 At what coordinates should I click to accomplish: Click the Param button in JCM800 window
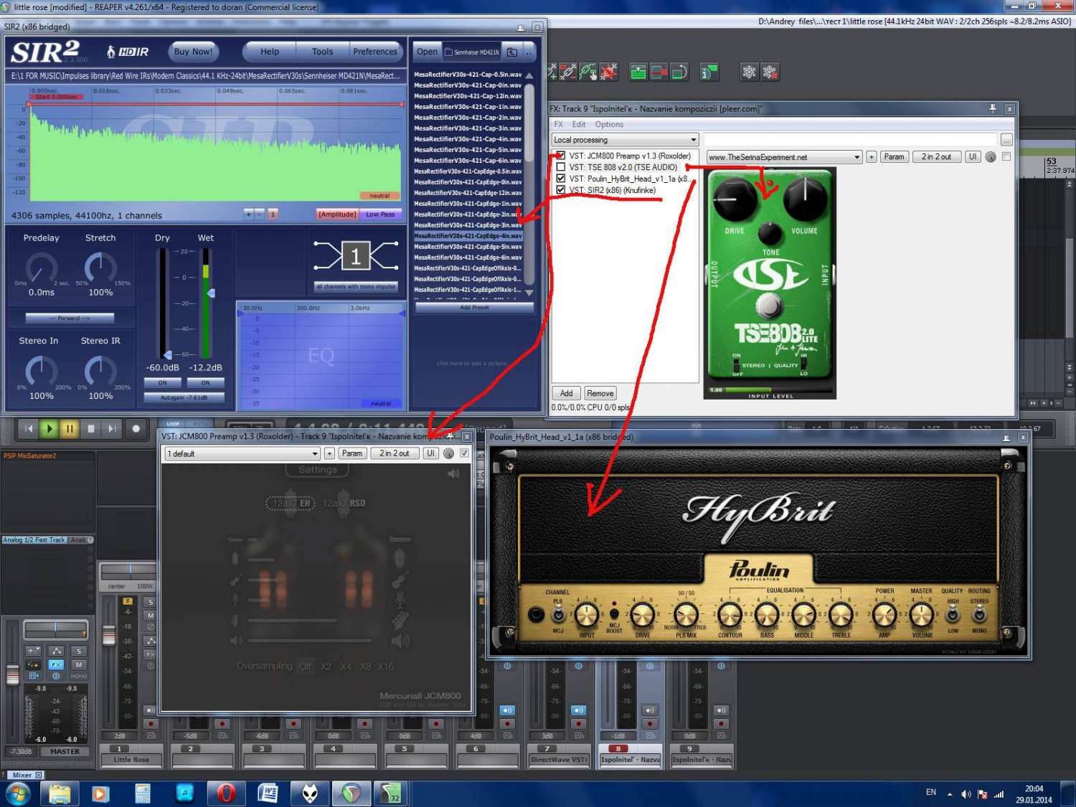pyautogui.click(x=352, y=453)
